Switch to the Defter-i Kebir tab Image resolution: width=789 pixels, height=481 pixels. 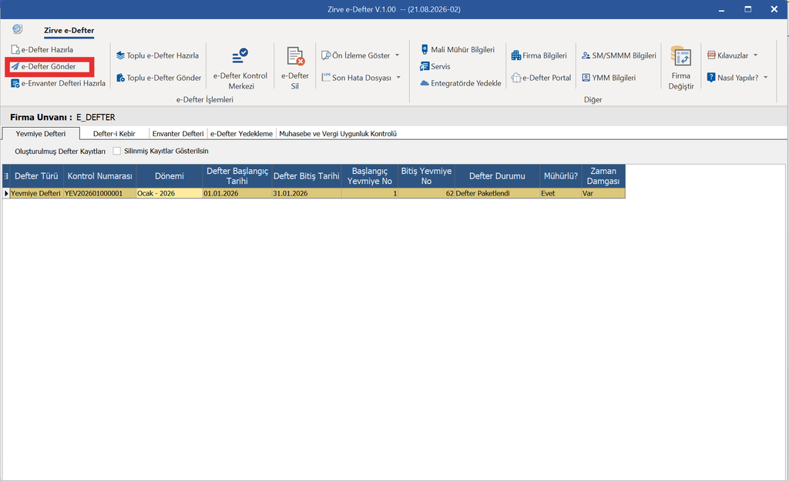pos(114,134)
